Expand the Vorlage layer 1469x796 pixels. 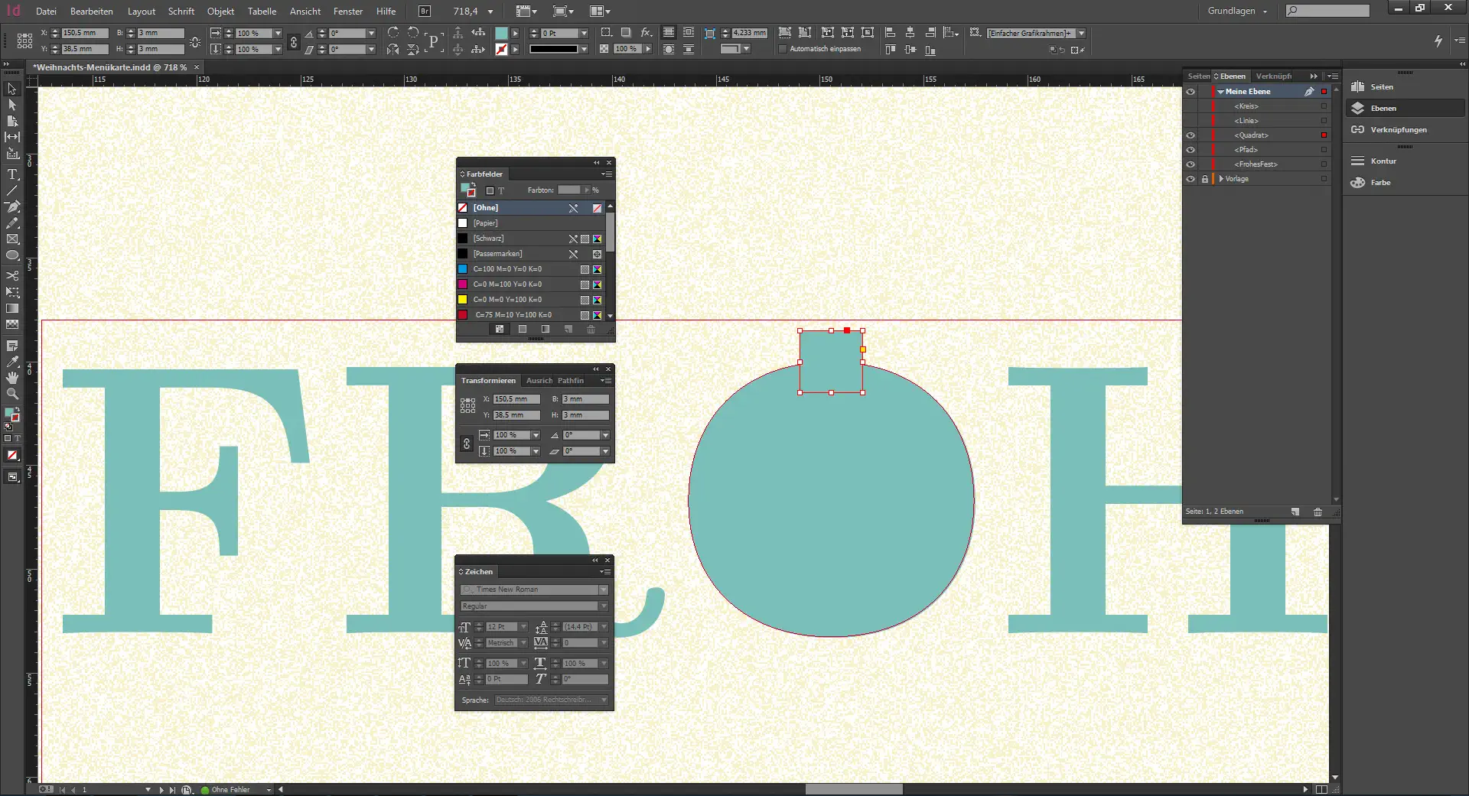pos(1221,179)
